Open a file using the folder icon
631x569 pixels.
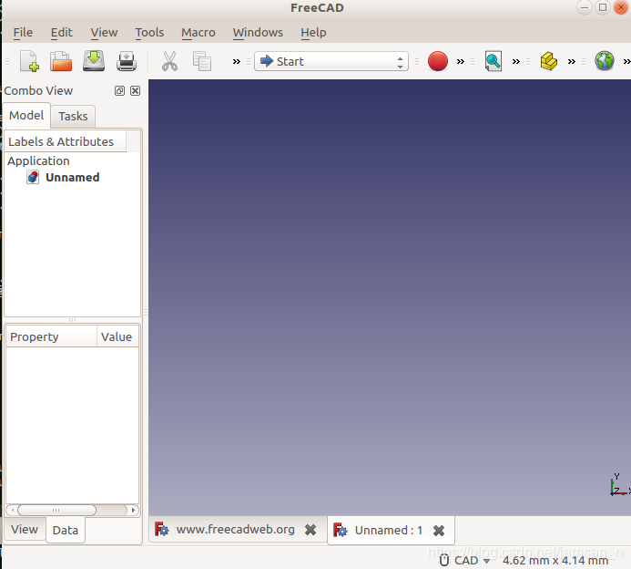tap(61, 61)
